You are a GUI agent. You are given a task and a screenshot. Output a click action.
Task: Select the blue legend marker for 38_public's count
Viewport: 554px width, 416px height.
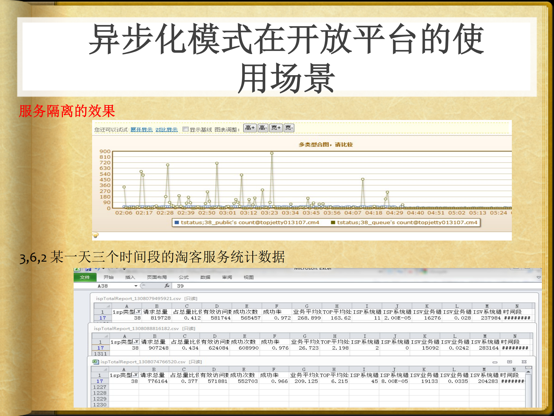coord(176,223)
